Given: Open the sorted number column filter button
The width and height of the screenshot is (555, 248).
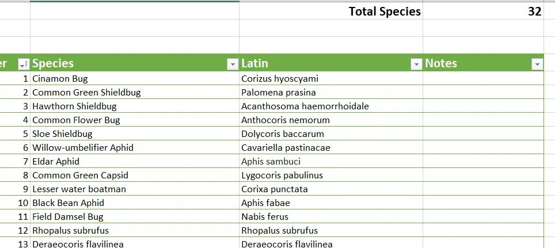Looking at the screenshot, I should pyautogui.click(x=24, y=64).
